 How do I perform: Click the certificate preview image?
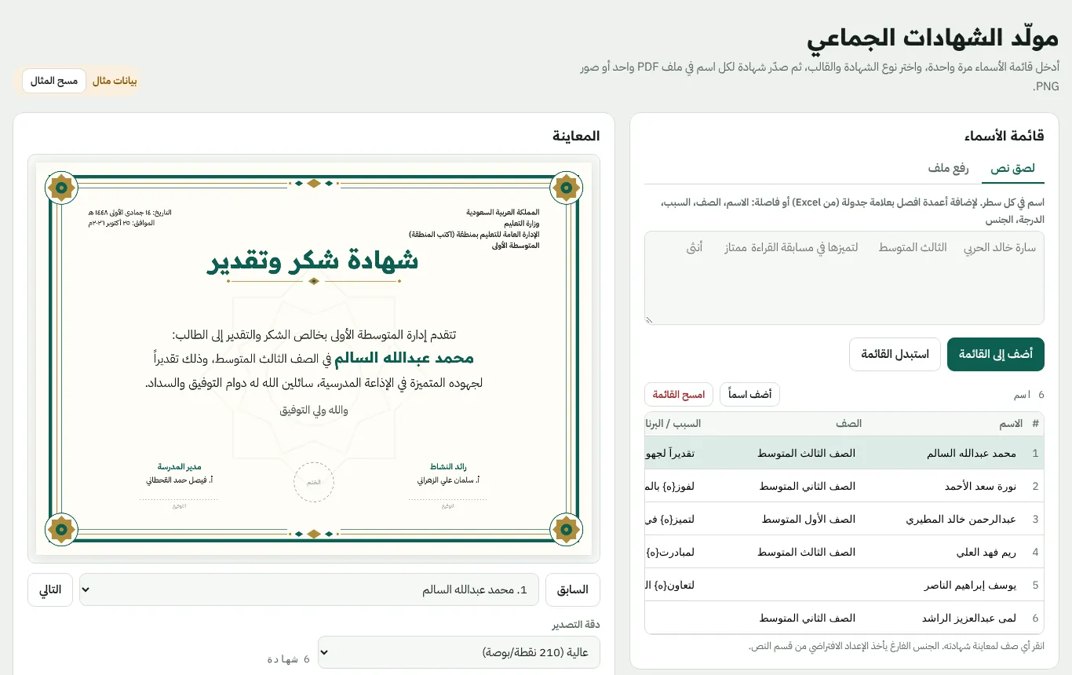(x=314, y=359)
